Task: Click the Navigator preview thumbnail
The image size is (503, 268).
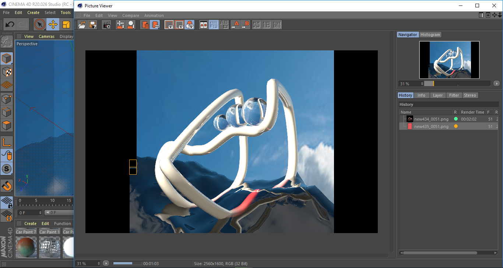Action: [x=449, y=60]
